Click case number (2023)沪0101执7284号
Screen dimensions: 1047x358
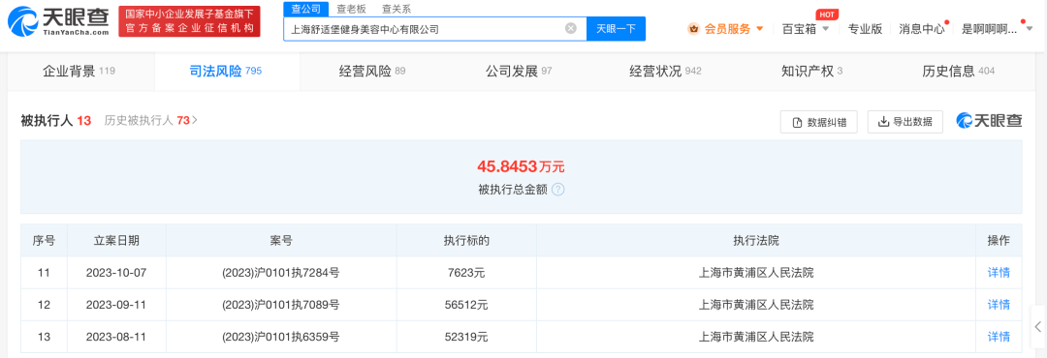pyautogui.click(x=281, y=272)
